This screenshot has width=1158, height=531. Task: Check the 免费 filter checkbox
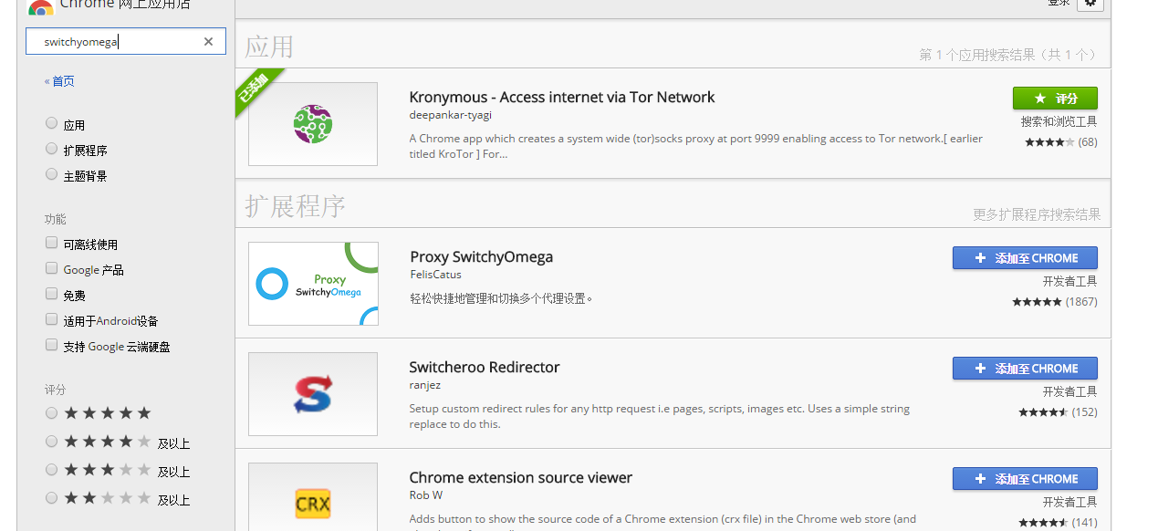click(x=52, y=295)
